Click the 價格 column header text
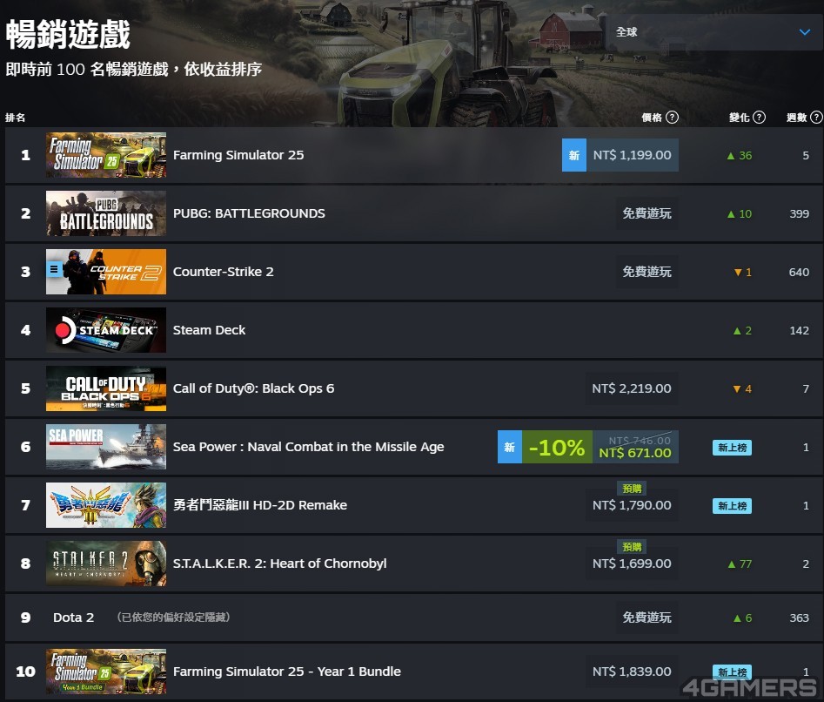The width and height of the screenshot is (824, 702). point(653,118)
